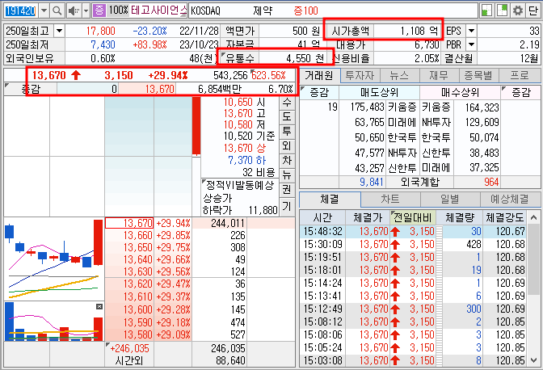Click the 매도상위 header

coord(379,92)
